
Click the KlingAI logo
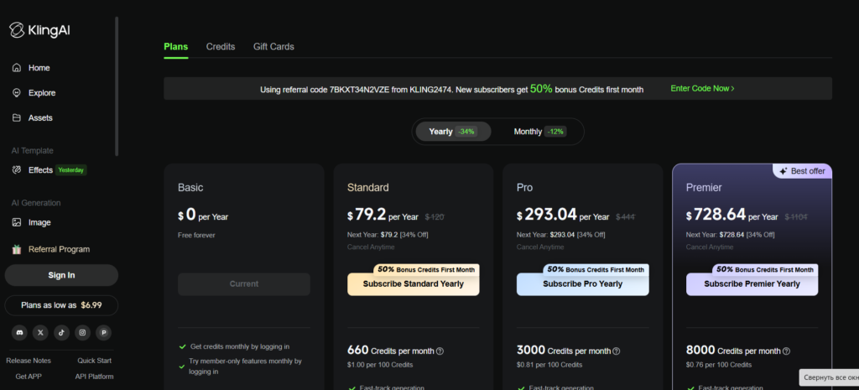pos(39,30)
